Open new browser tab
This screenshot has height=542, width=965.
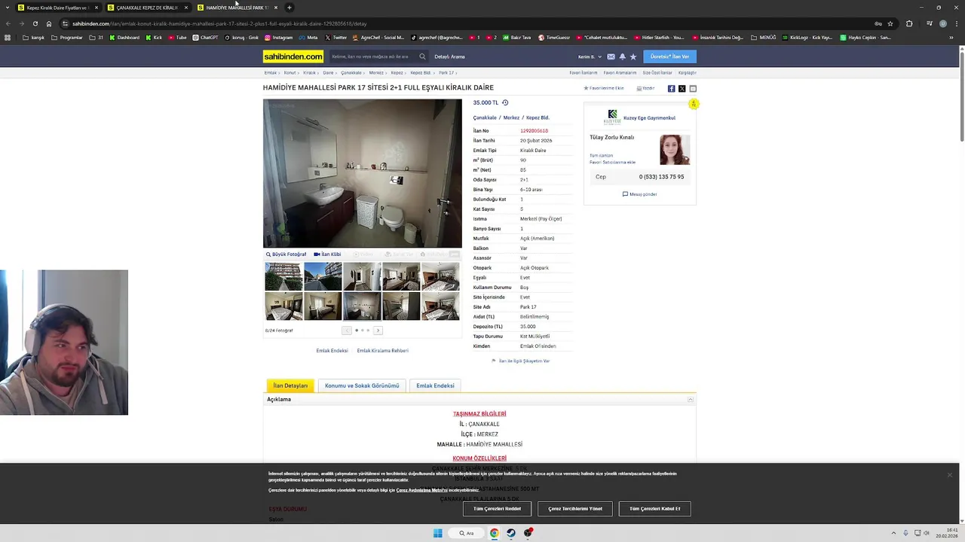(289, 8)
